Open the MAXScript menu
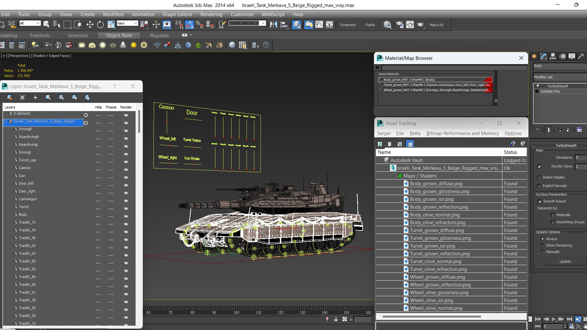The height and width of the screenshot is (330, 587). (273, 14)
